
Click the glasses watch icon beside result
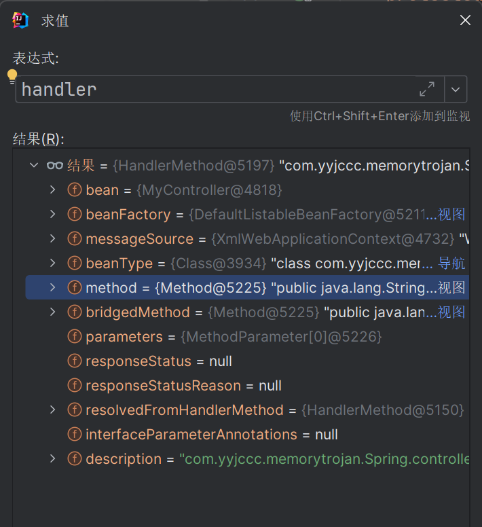[54, 166]
